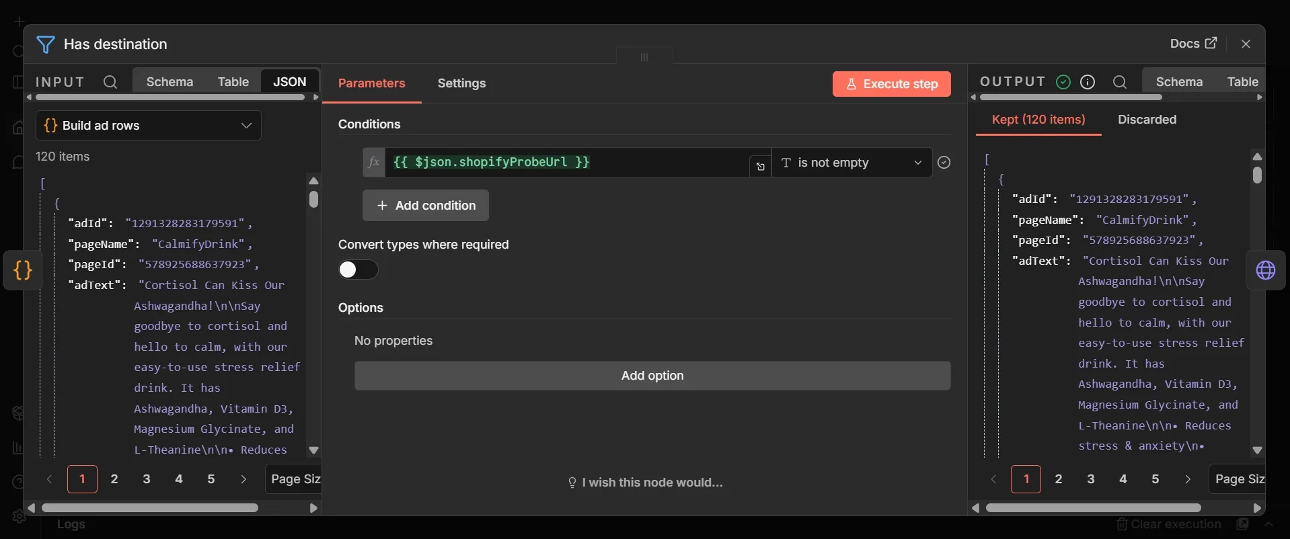
Task: Switch OUTPUT view to Table
Action: click(1242, 82)
